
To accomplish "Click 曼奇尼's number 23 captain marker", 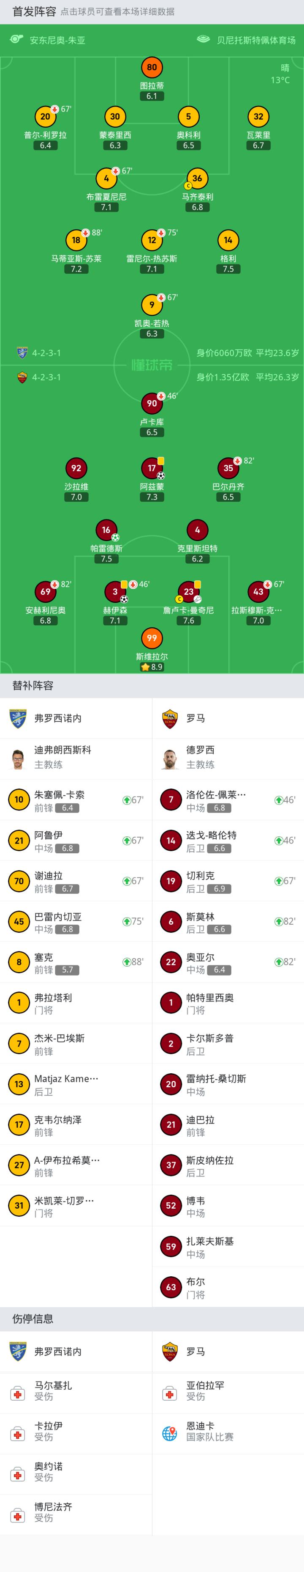I will (188, 591).
